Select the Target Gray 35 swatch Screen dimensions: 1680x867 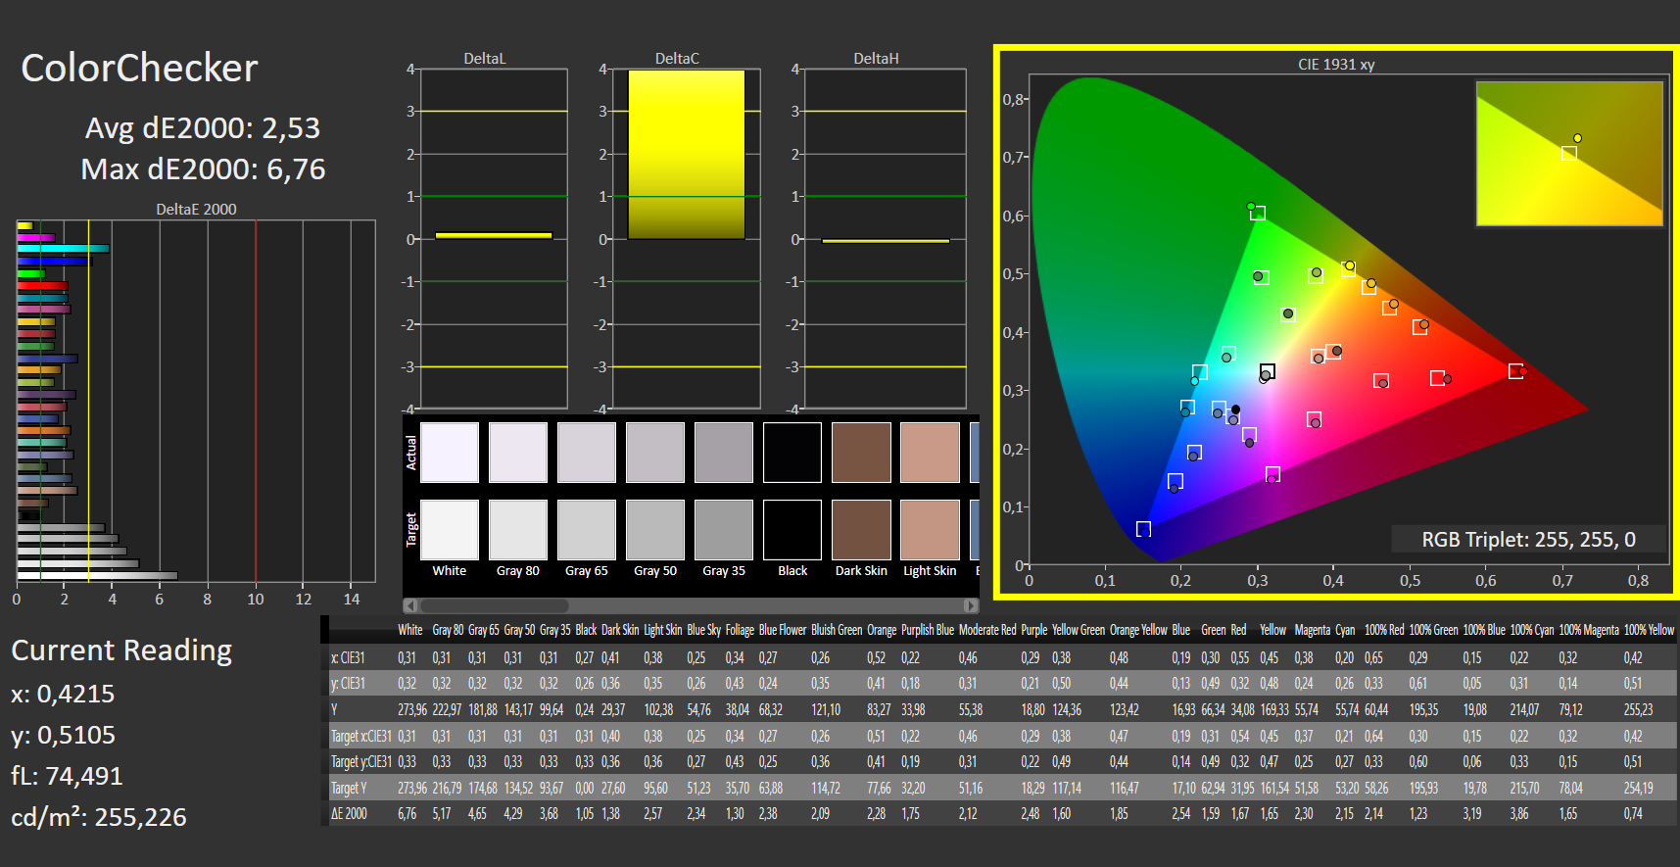coord(724,530)
